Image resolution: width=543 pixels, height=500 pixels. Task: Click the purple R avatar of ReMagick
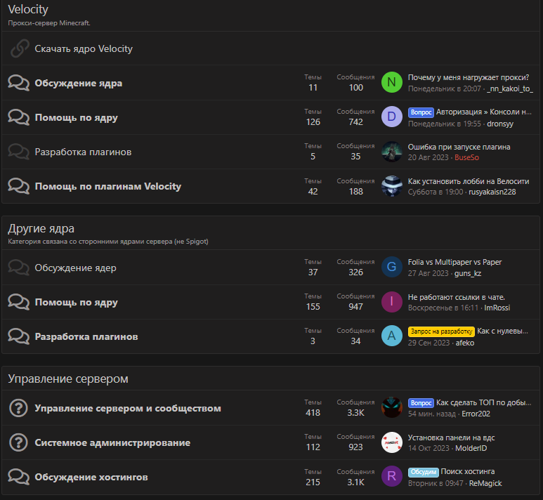(x=391, y=477)
